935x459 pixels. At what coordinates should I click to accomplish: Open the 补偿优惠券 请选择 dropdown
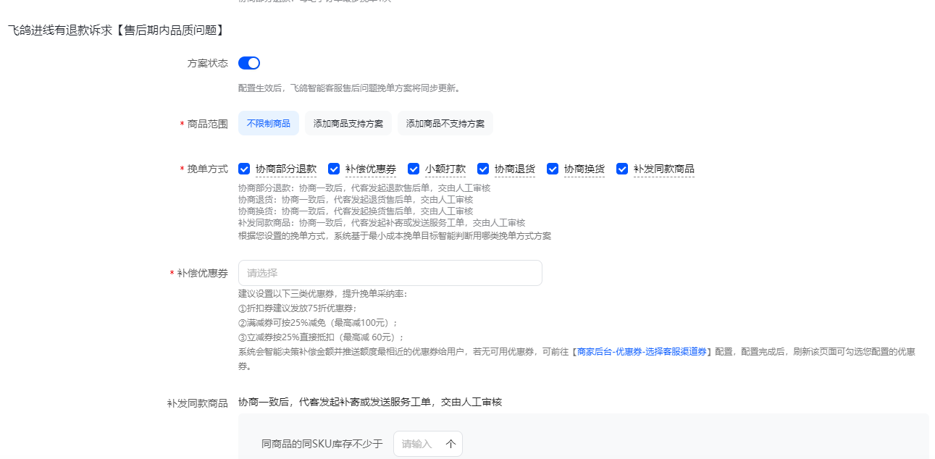(x=390, y=273)
